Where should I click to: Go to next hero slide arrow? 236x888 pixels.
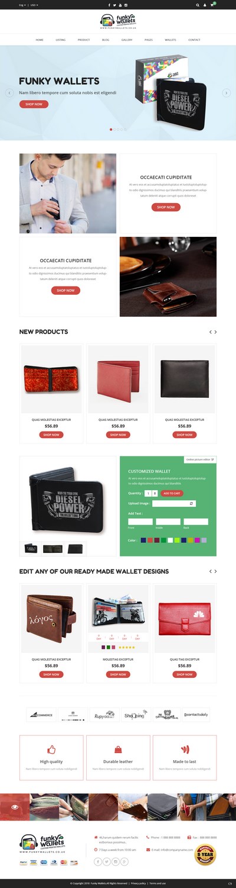226,93
